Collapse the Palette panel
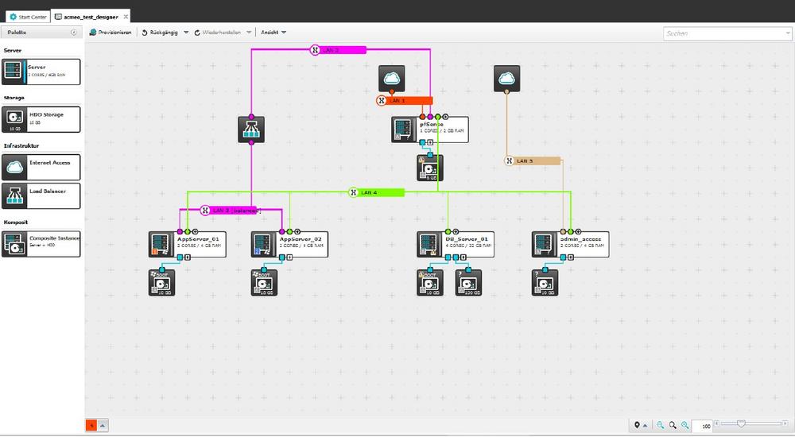Viewport: 795px width, 437px height. pos(73,33)
